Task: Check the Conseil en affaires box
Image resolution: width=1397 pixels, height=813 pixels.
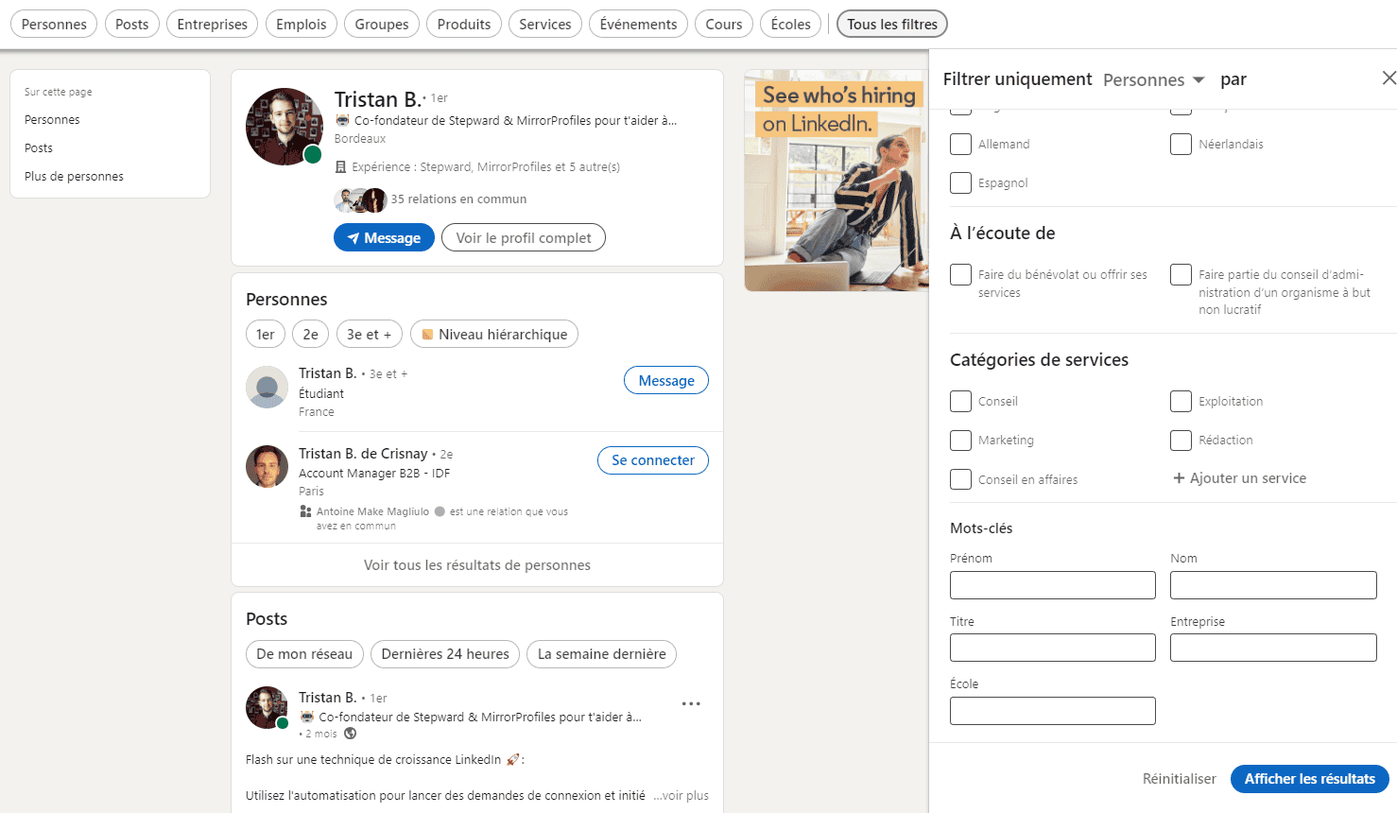Action: [x=960, y=479]
